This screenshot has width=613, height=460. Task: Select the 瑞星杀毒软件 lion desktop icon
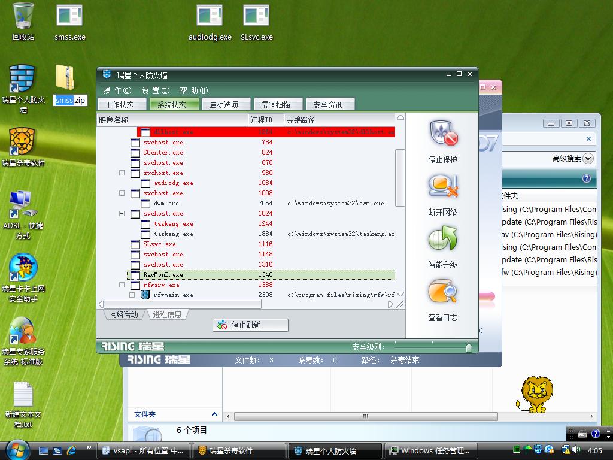(x=23, y=147)
